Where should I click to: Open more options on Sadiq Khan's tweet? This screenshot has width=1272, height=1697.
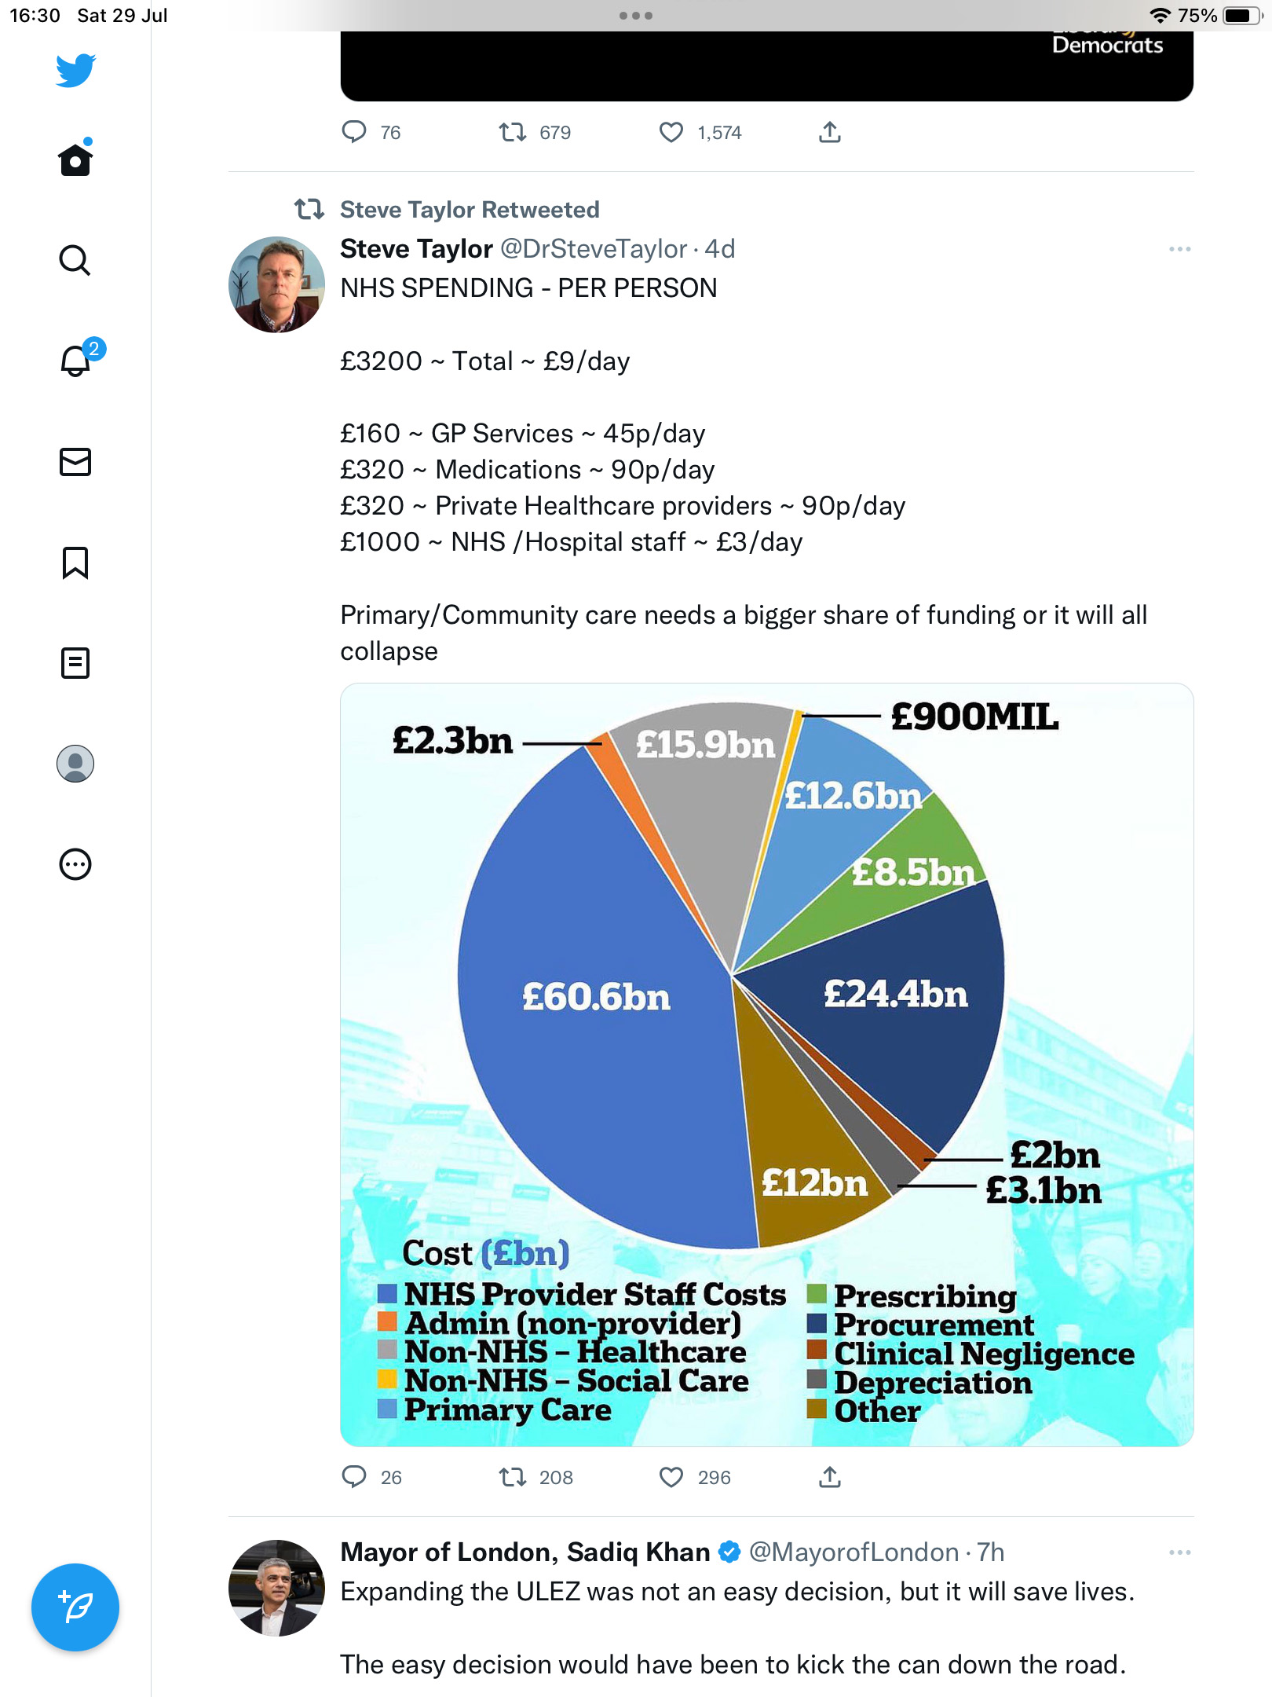pyautogui.click(x=1179, y=1552)
